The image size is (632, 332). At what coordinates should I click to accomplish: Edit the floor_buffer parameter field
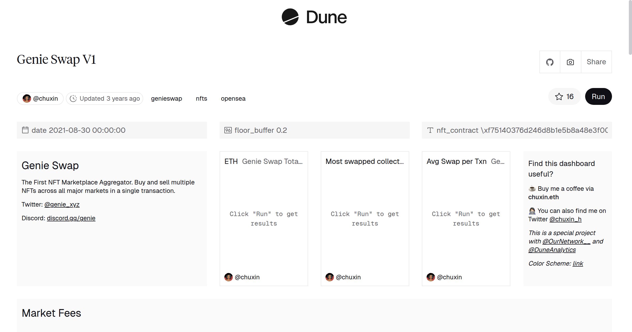(314, 130)
